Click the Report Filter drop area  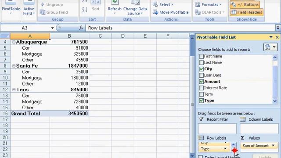click(x=217, y=129)
